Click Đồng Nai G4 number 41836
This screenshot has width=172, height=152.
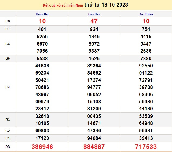pos(42,66)
